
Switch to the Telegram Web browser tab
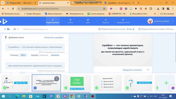click(x=21, y=3)
